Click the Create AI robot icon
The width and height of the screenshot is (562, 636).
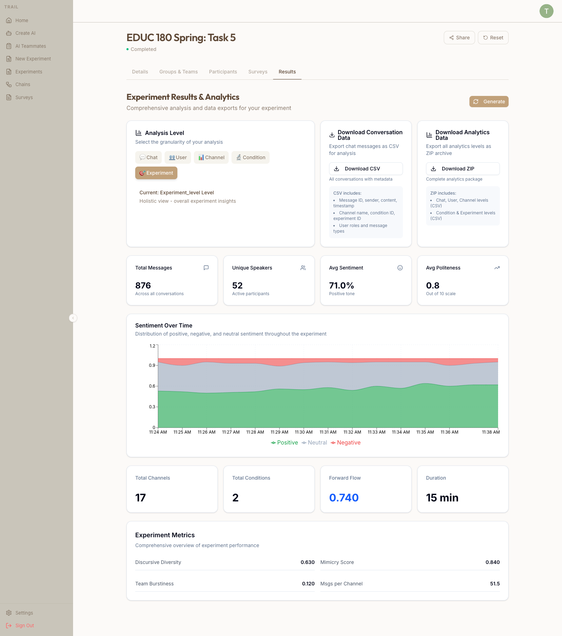(x=9, y=33)
